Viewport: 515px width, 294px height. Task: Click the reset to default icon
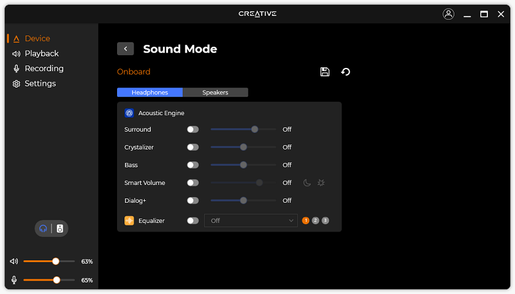346,72
